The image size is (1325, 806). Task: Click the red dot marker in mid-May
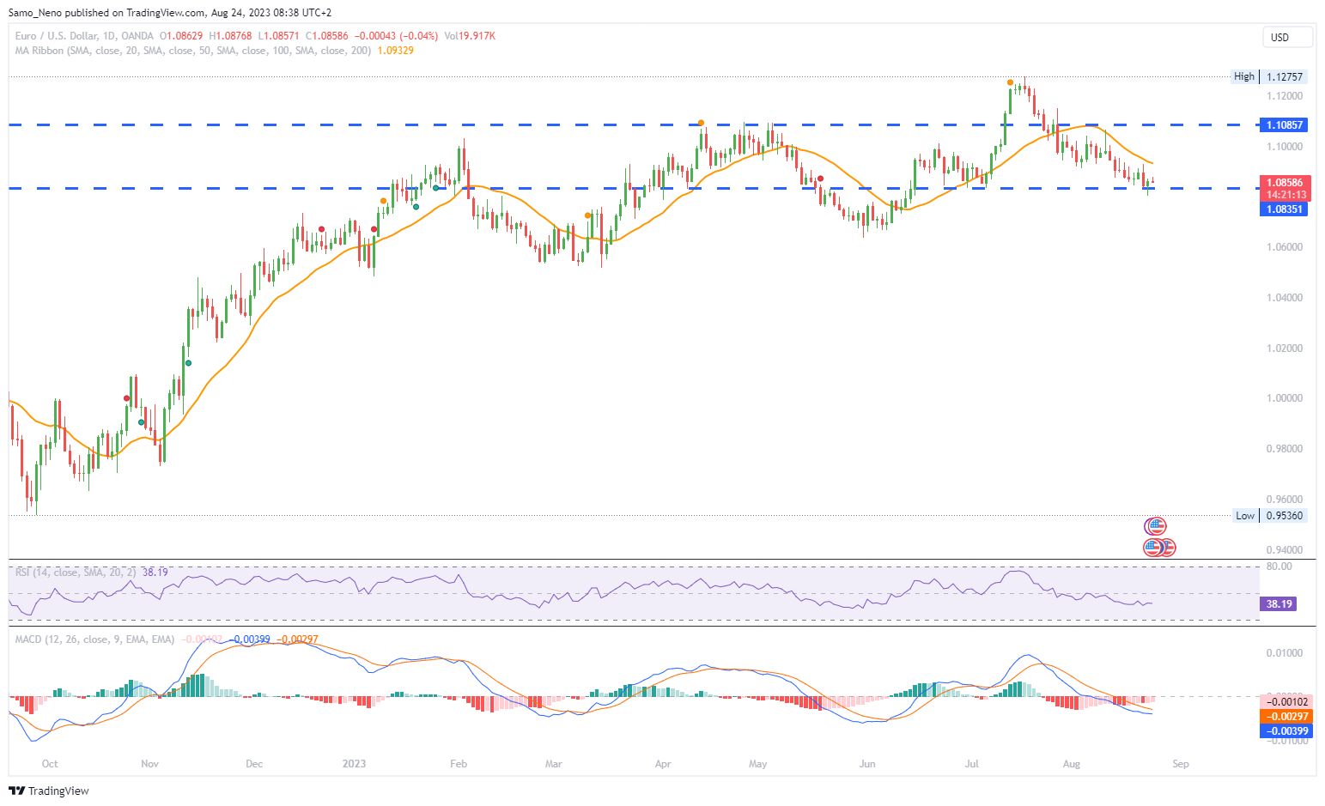[821, 179]
